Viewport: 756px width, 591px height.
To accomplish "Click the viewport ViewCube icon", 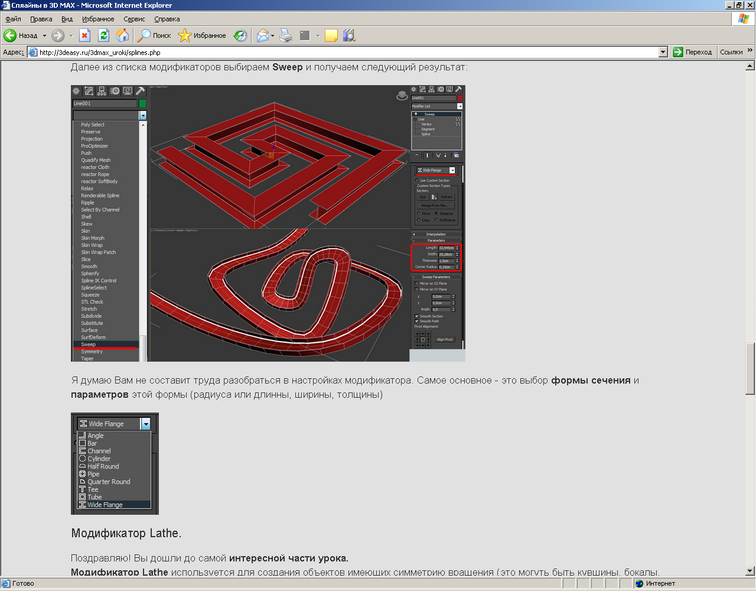I will click(402, 95).
